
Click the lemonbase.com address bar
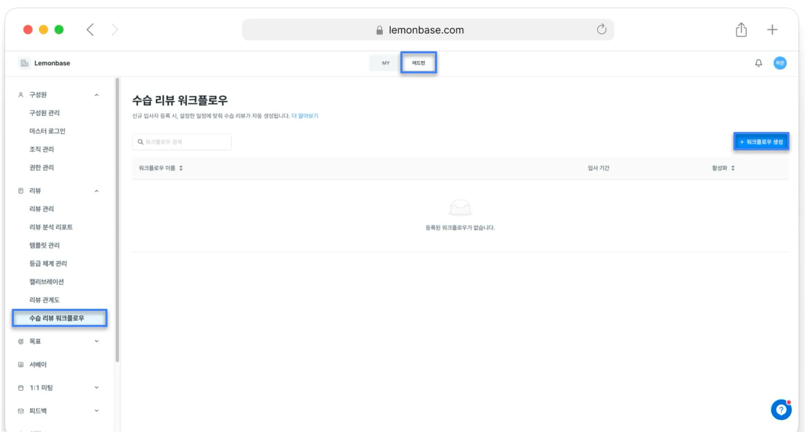tap(428, 30)
